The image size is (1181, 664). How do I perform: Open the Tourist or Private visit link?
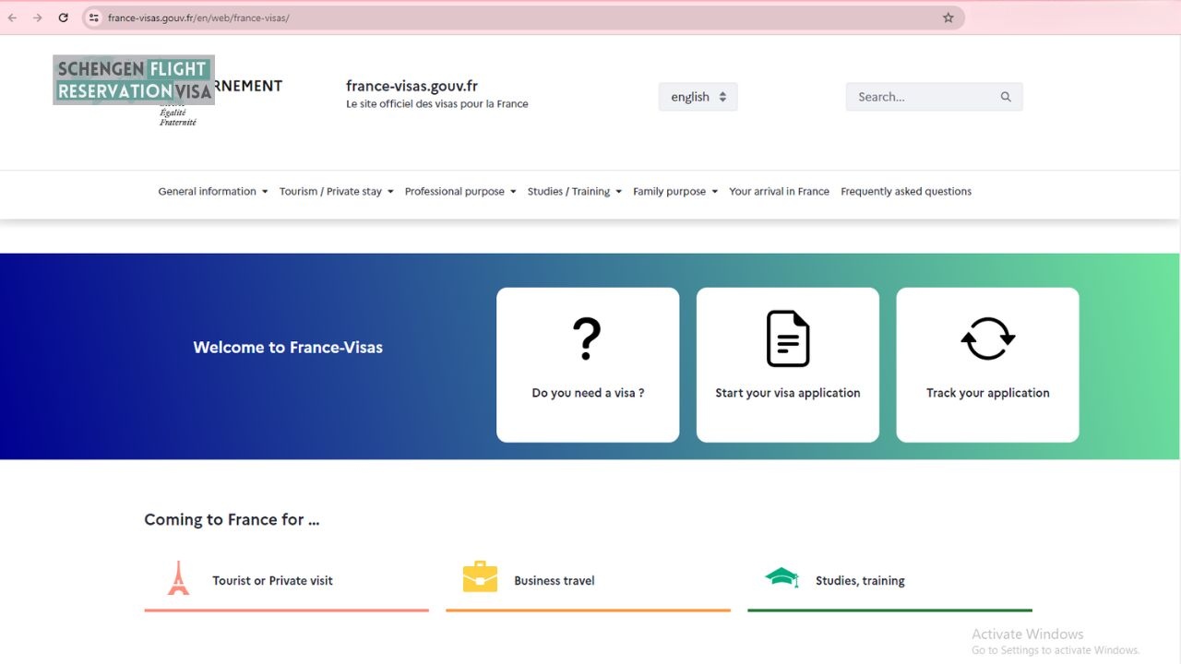pos(272,581)
